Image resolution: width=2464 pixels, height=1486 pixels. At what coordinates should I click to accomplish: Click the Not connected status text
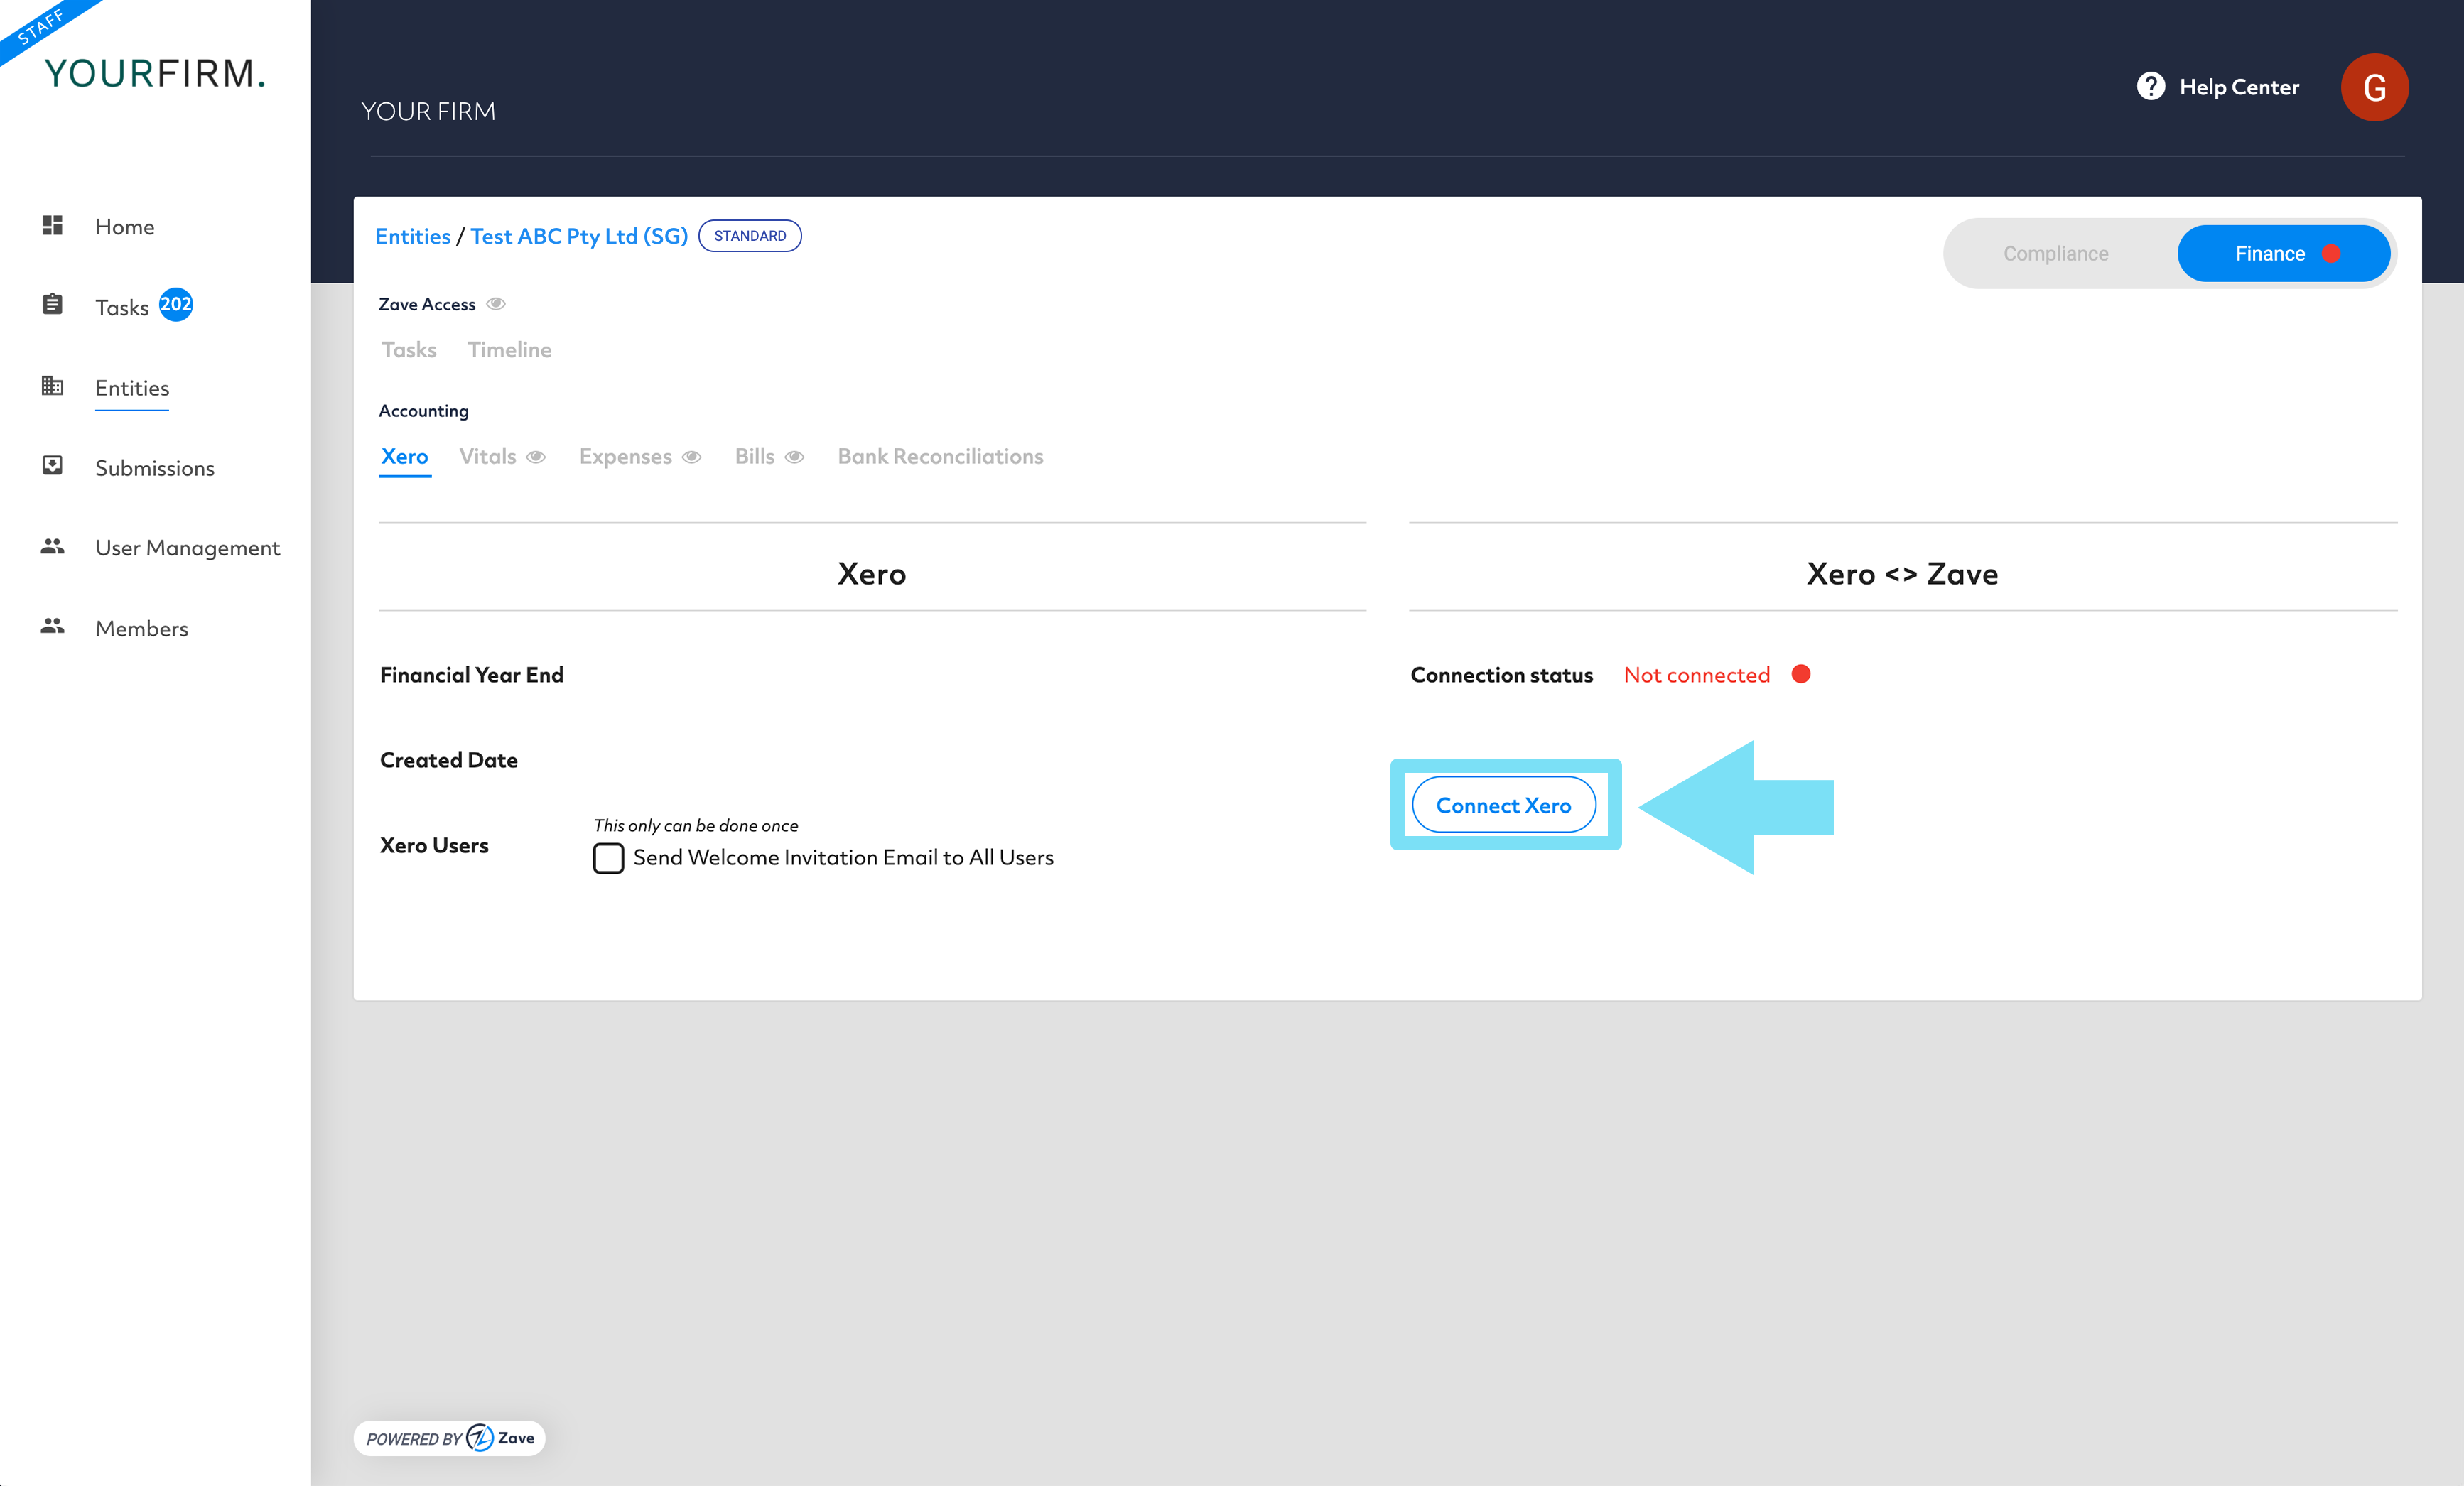click(x=1697, y=675)
